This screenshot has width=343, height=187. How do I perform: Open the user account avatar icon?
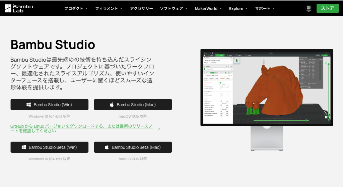coord(308,9)
